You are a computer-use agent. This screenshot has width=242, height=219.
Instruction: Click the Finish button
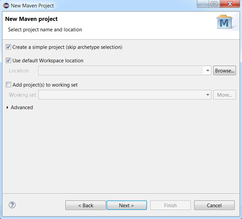tap(170, 205)
